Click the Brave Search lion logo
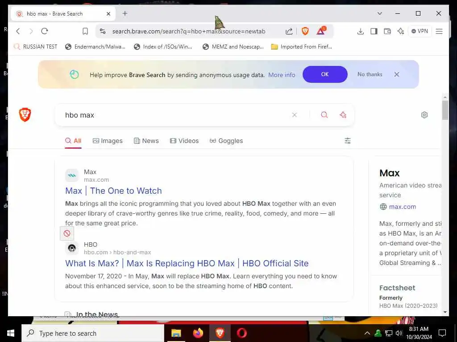 [25, 114]
